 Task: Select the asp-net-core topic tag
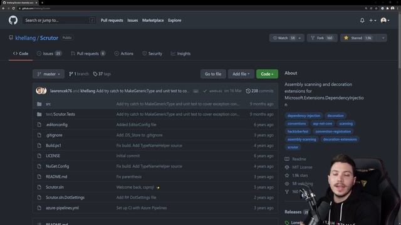(x=323, y=124)
